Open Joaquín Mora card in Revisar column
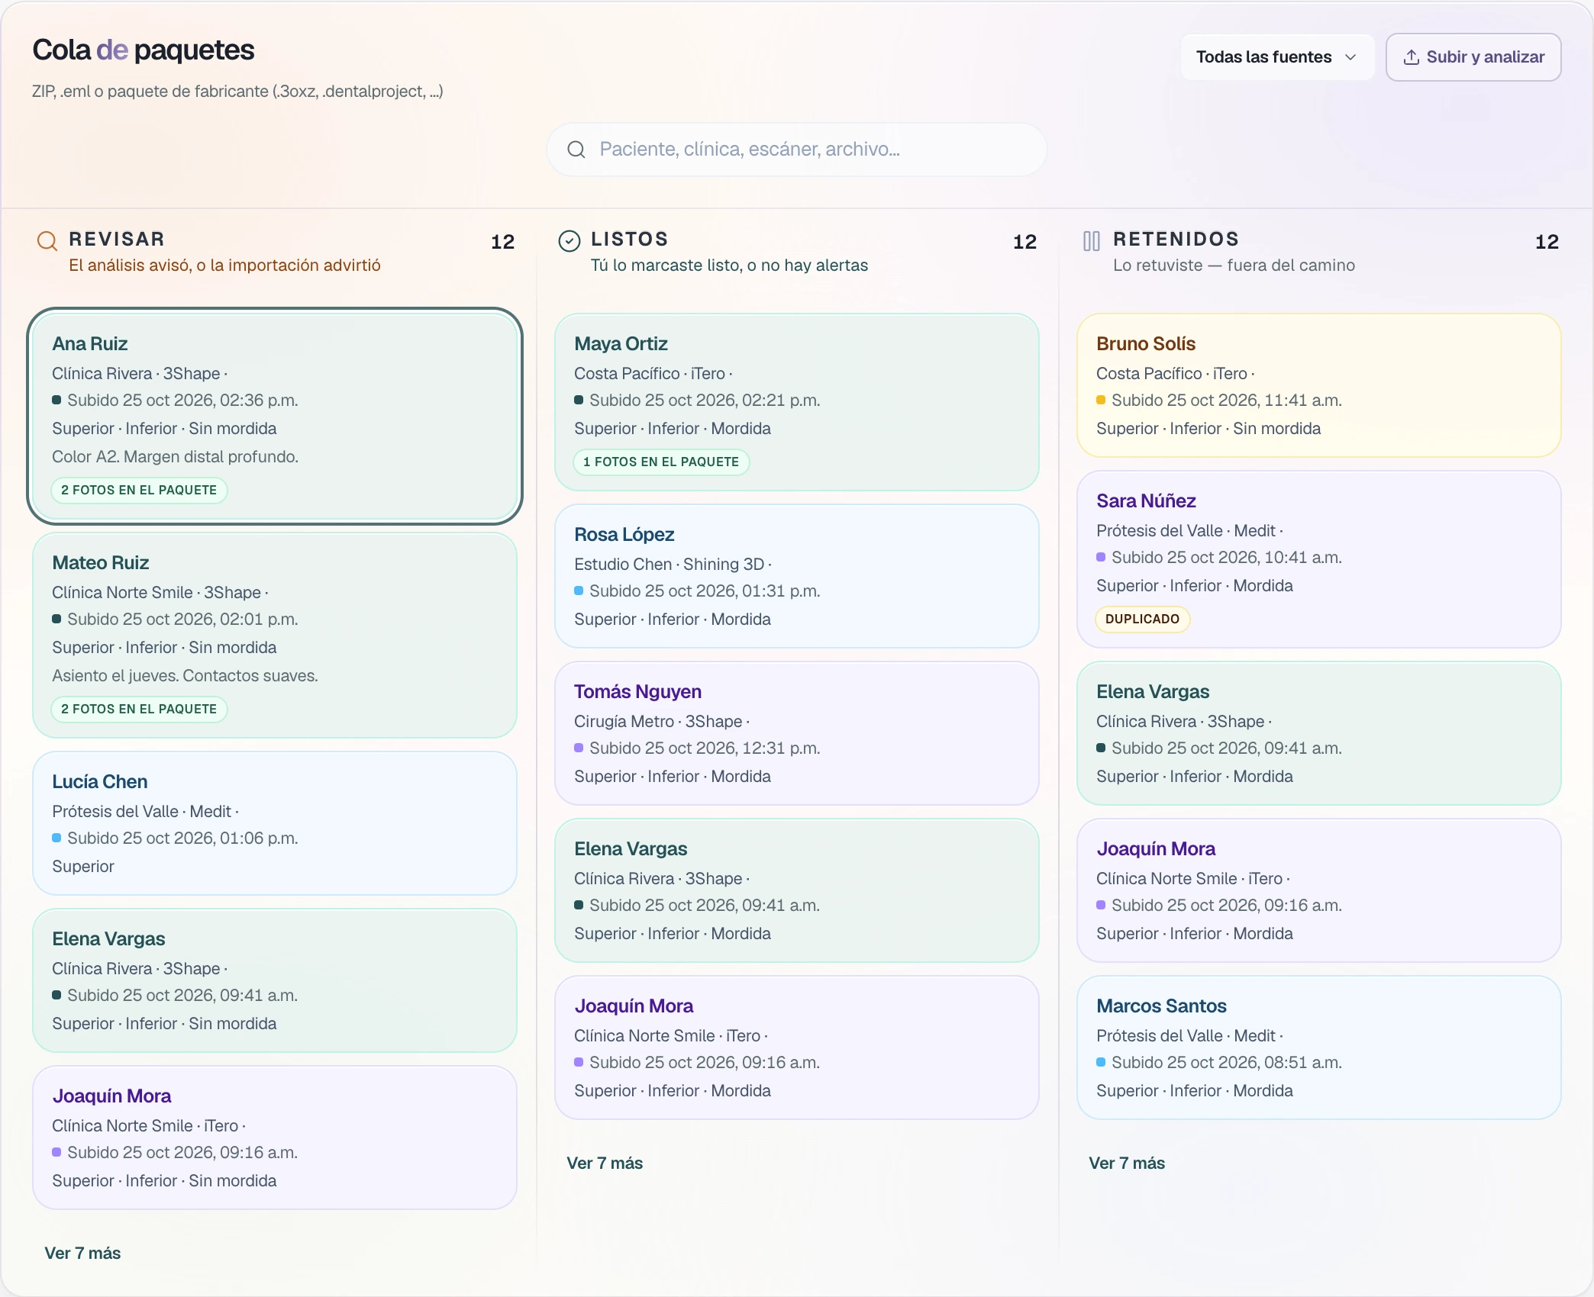The height and width of the screenshot is (1297, 1594). [x=275, y=1138]
